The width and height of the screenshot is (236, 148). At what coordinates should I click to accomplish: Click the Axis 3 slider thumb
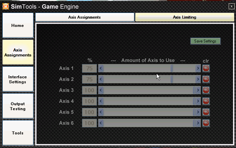[194, 90]
